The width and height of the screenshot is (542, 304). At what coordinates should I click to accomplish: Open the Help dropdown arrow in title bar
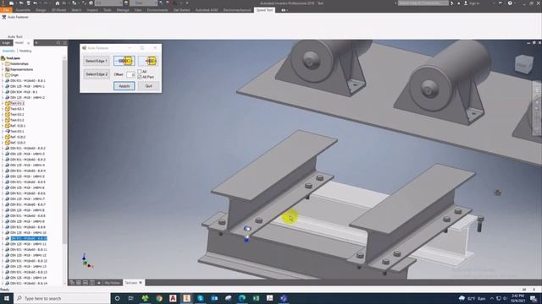515,3
